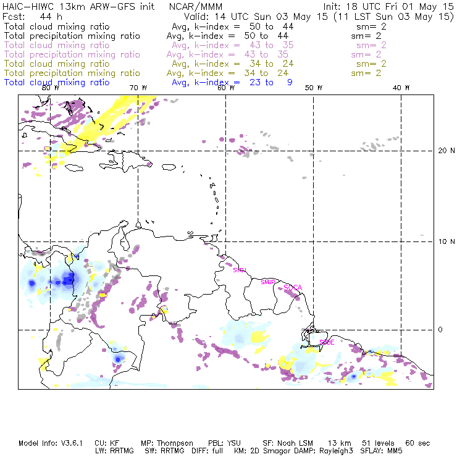Select the 'Model Info: V3.6.1' text
Viewport: 457px width, 457px height.
click(x=51, y=443)
